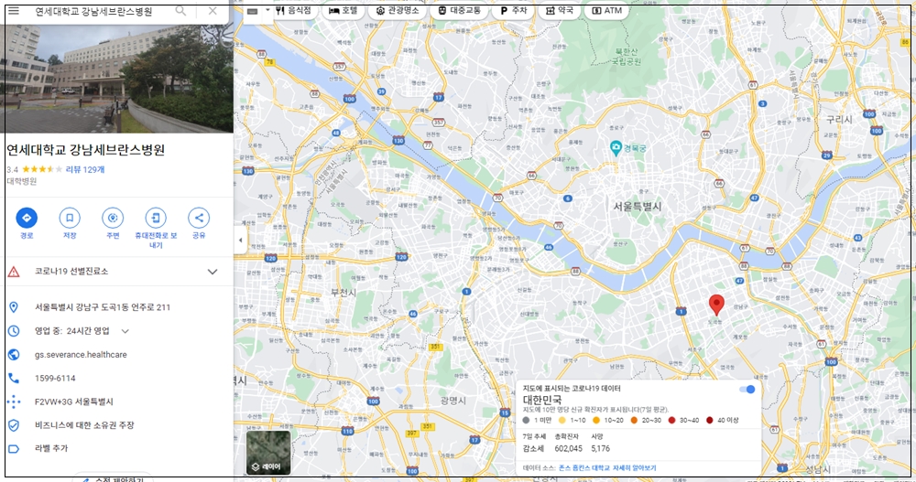This screenshot has width=916, height=482.
Task: Toggle the COVID-19 data switch off
Action: click(x=747, y=390)
